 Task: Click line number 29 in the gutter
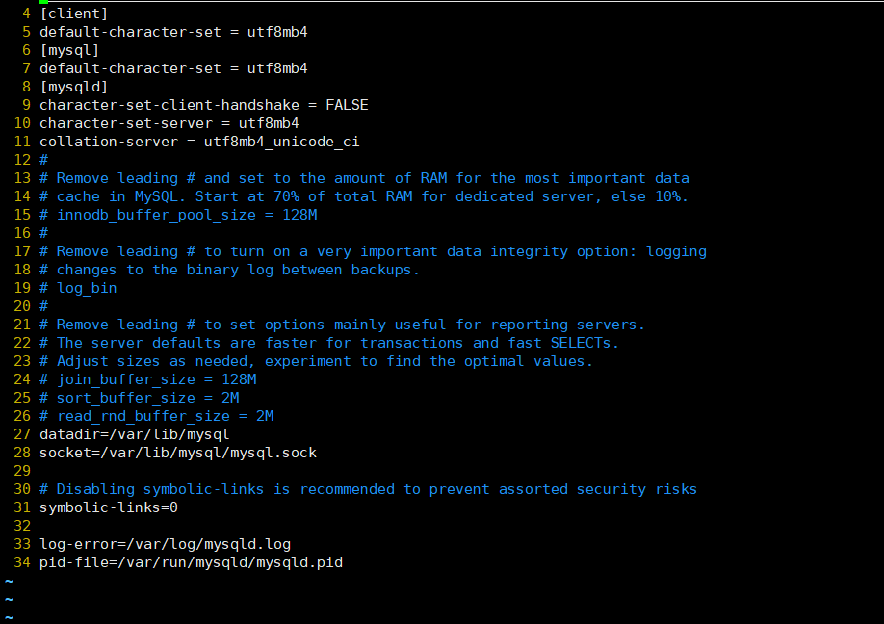pyautogui.click(x=22, y=471)
